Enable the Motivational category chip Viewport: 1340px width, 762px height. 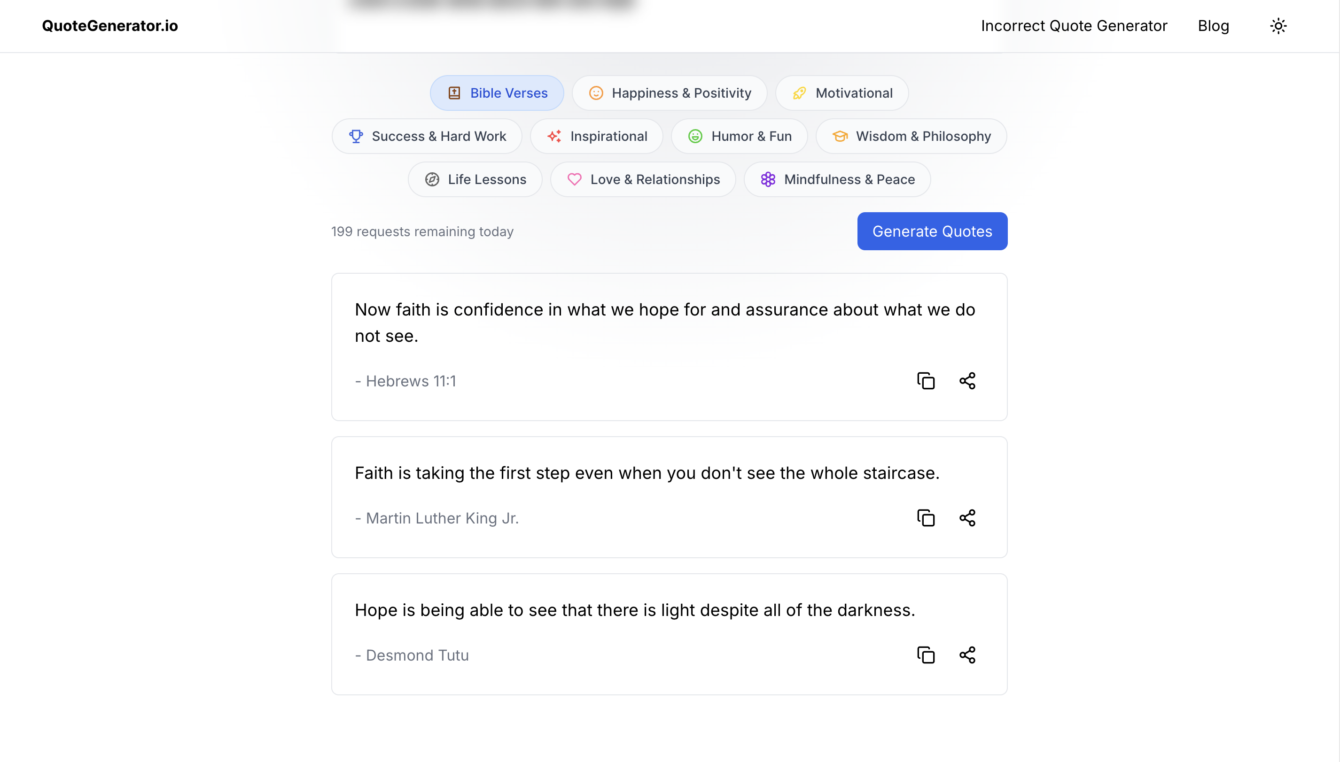pyautogui.click(x=841, y=93)
